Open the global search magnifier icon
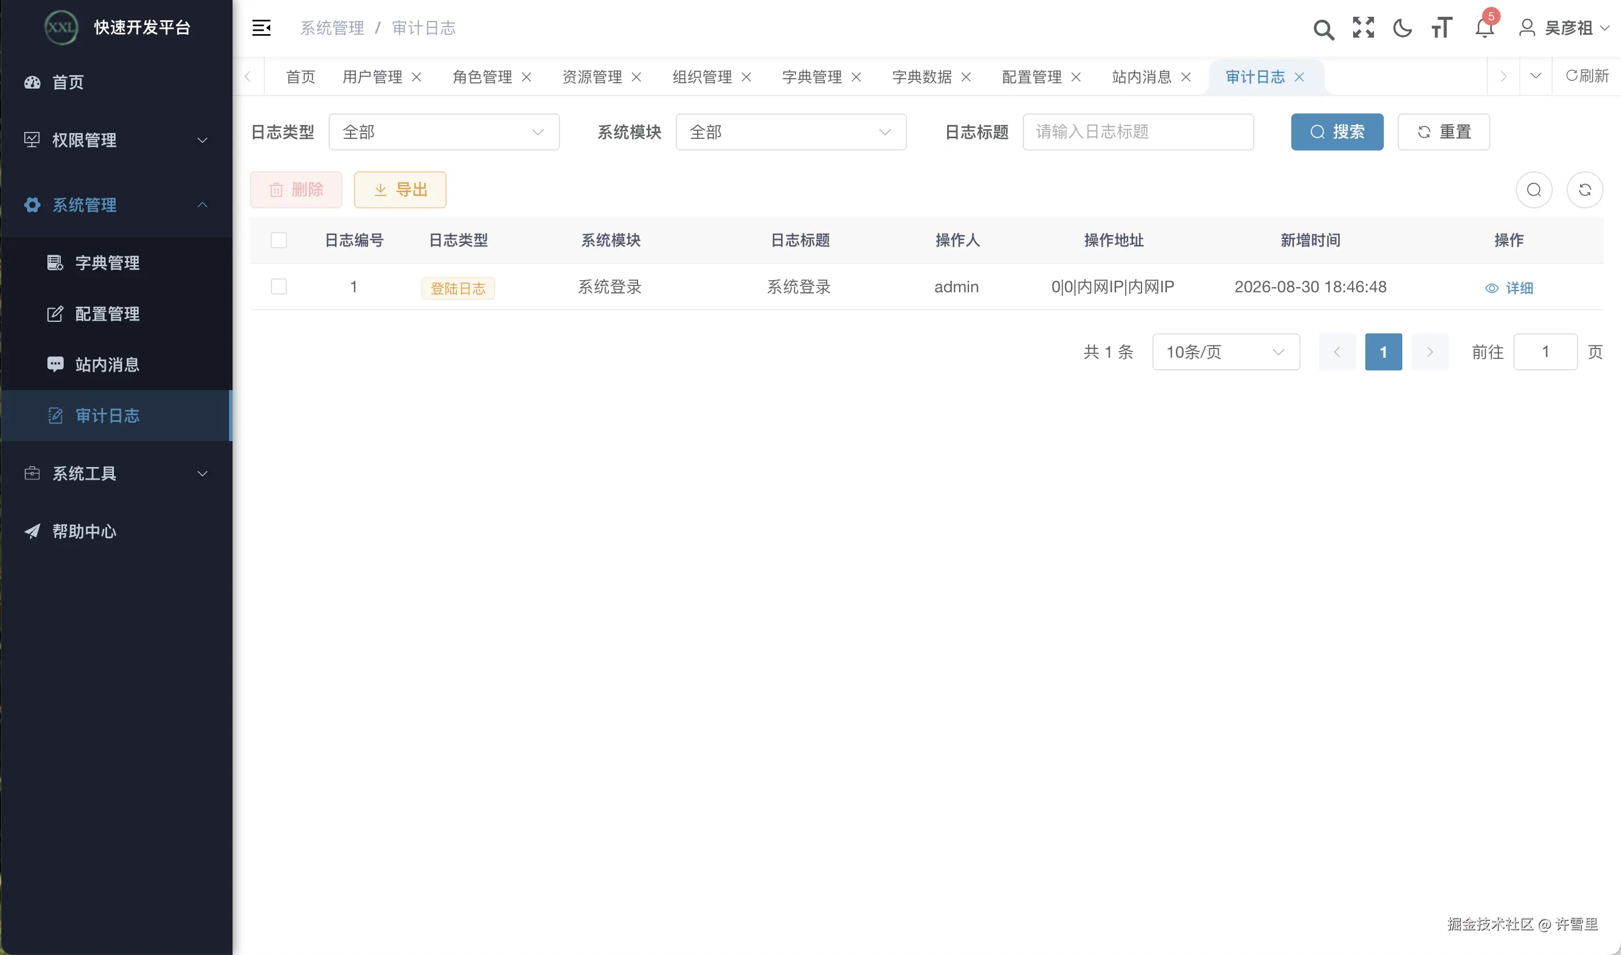1621x955 pixels. pos(1323,29)
